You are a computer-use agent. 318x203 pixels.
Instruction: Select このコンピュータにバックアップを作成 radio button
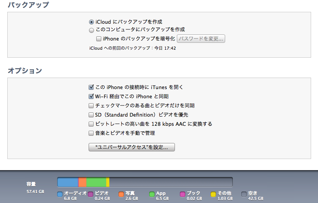pos(91,30)
